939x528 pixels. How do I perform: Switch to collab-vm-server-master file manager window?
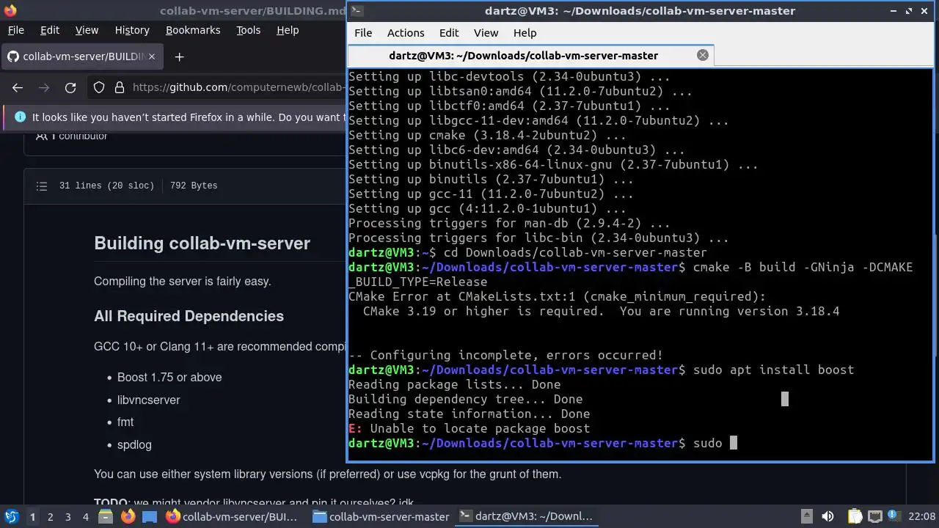click(x=381, y=517)
